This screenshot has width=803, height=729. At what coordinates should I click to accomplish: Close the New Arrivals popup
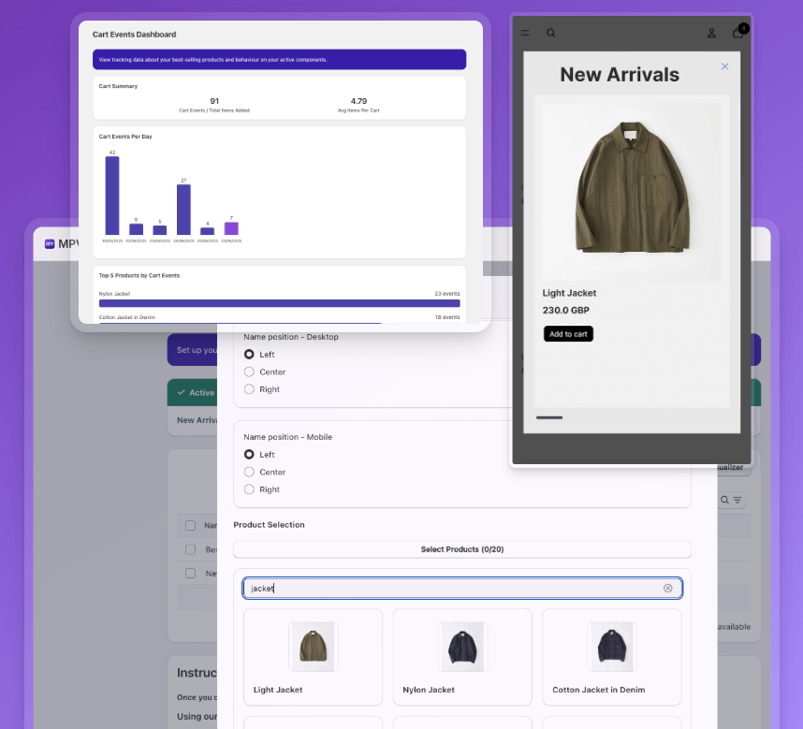pyautogui.click(x=724, y=66)
